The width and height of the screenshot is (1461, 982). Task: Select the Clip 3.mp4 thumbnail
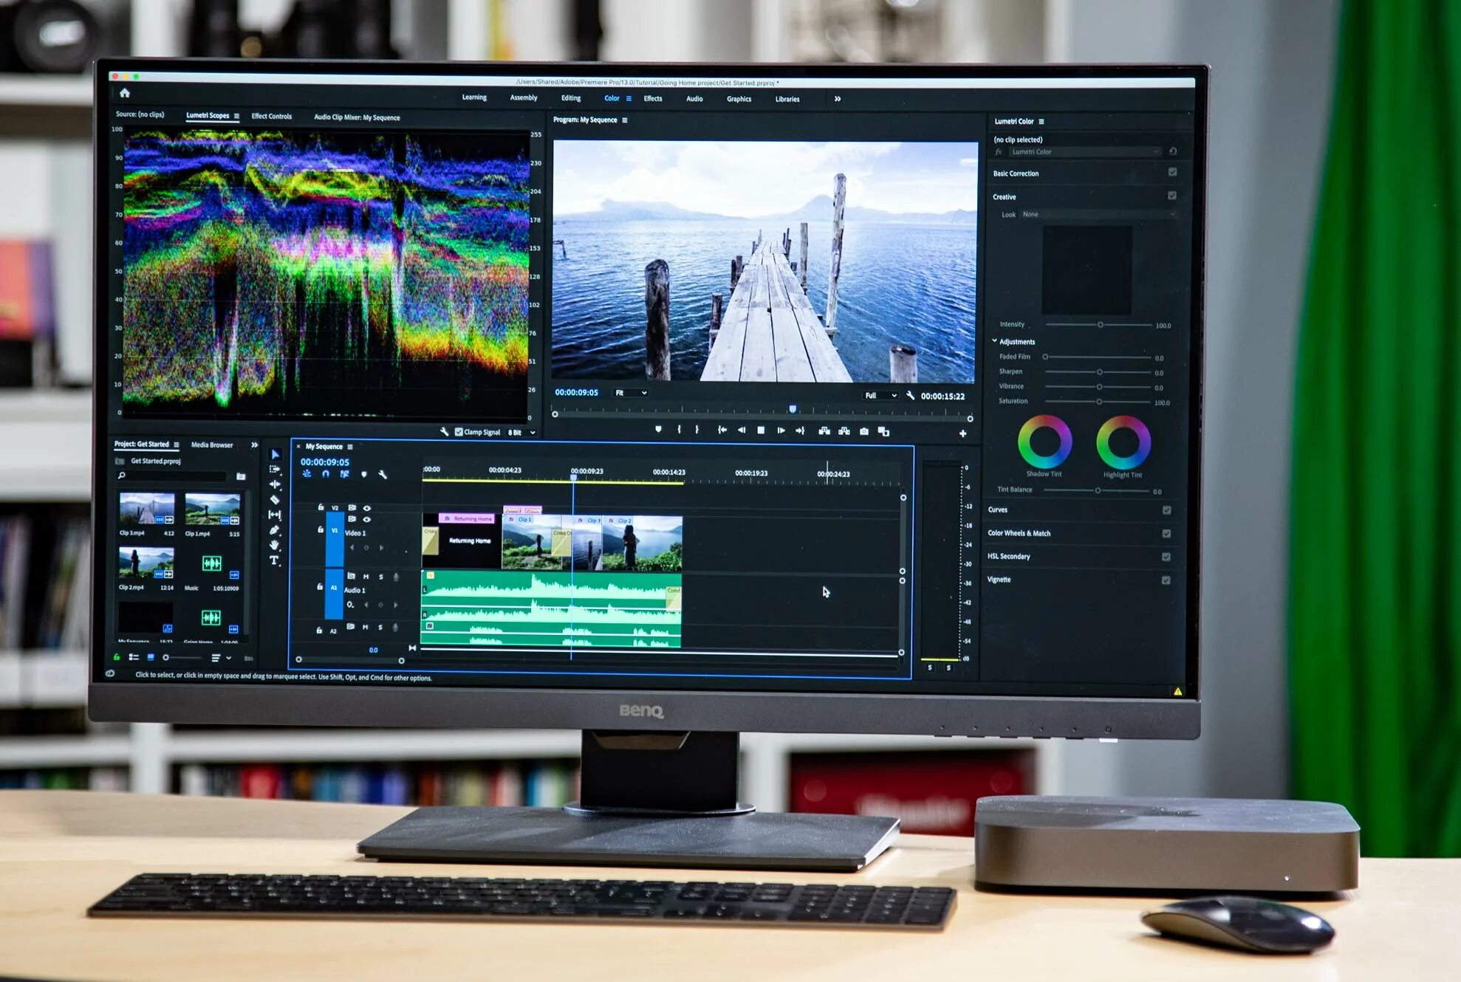click(x=147, y=509)
